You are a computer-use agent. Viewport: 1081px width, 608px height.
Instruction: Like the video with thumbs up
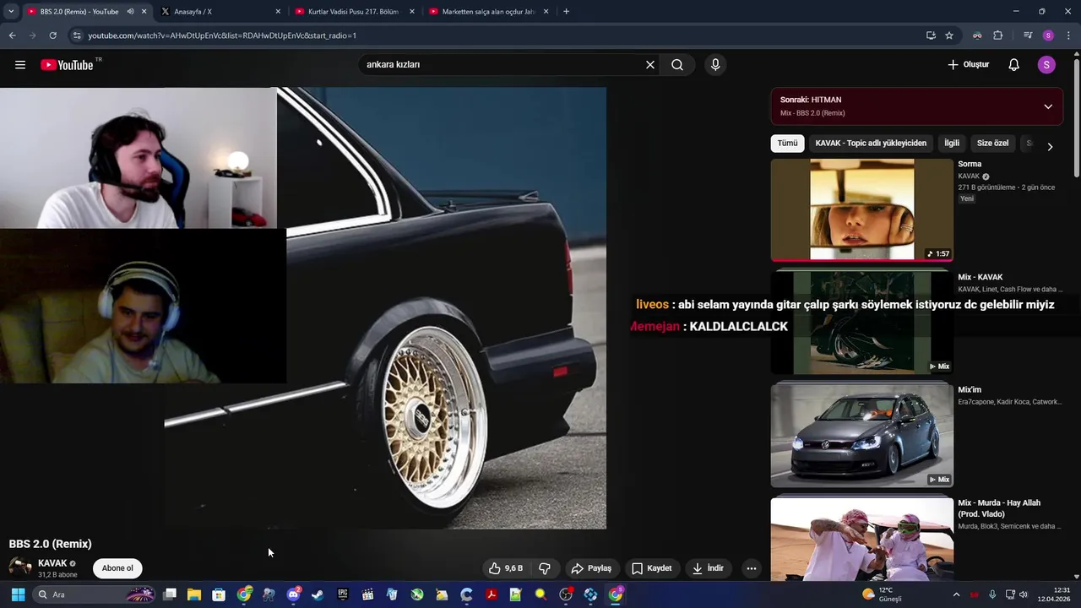pyautogui.click(x=506, y=568)
